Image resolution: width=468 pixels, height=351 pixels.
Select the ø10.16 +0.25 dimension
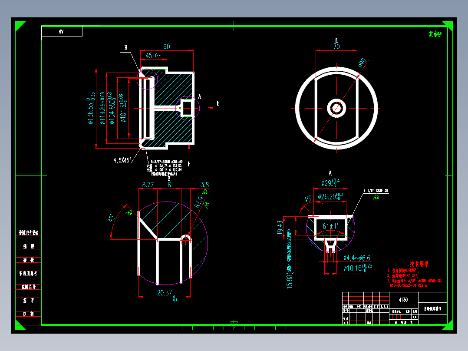[358, 268]
